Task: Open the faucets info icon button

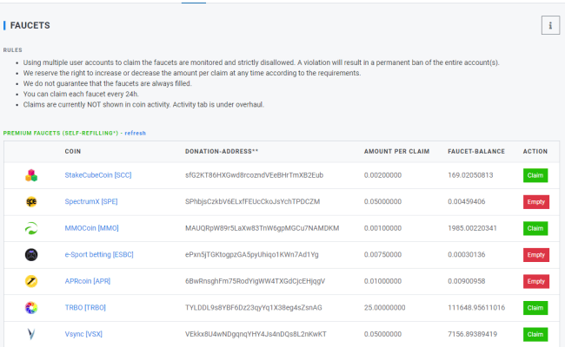Action: (x=550, y=25)
